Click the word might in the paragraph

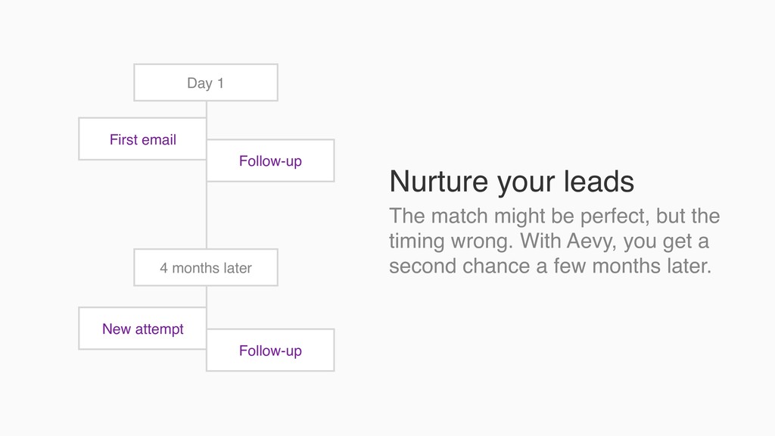point(518,217)
